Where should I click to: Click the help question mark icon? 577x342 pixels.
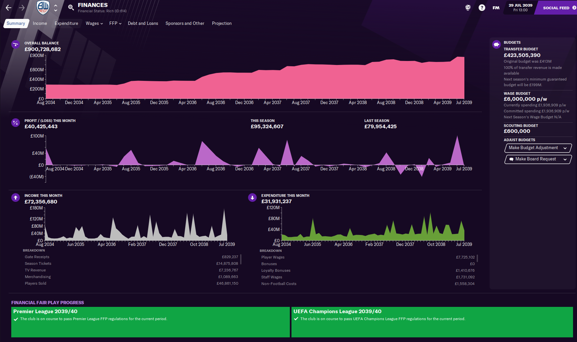tap(482, 8)
